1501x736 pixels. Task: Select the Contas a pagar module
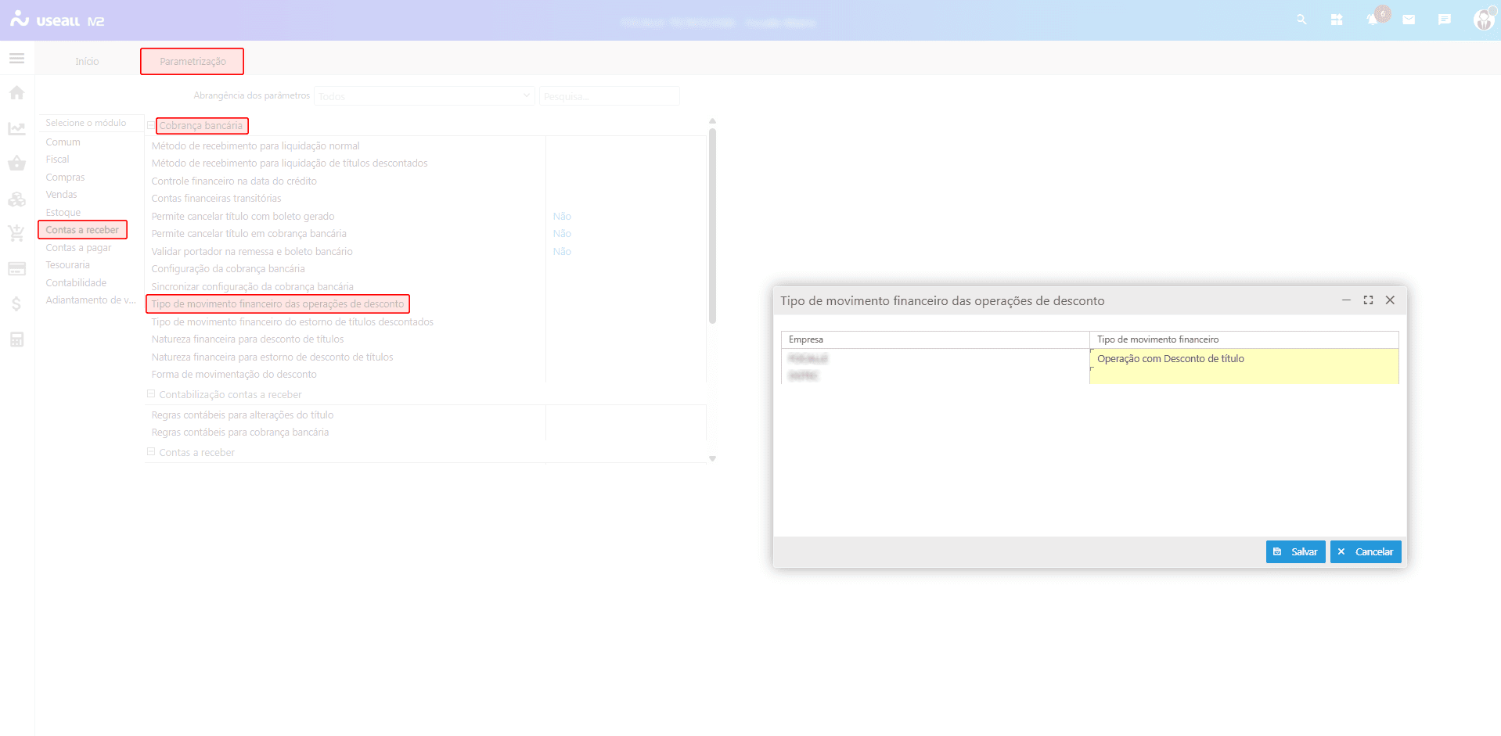(x=78, y=248)
